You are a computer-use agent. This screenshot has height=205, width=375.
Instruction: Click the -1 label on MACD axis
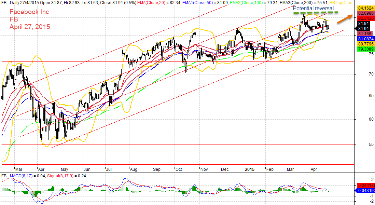[x=372, y=196]
